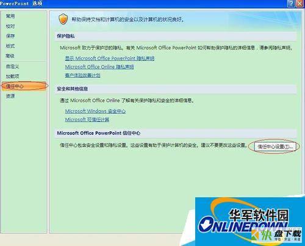The image size is (305, 246).
Task: Click the help question-mark button in title bar
Action: [291, 4]
